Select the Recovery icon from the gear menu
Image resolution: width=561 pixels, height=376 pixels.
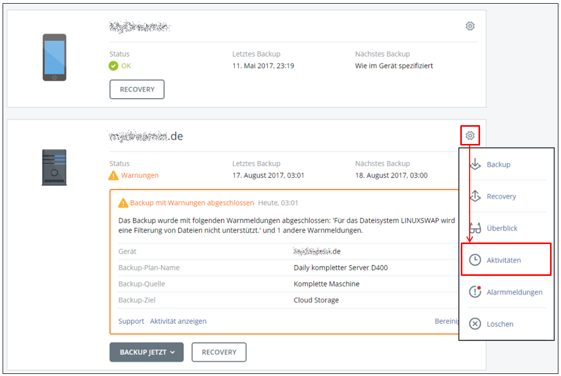475,196
